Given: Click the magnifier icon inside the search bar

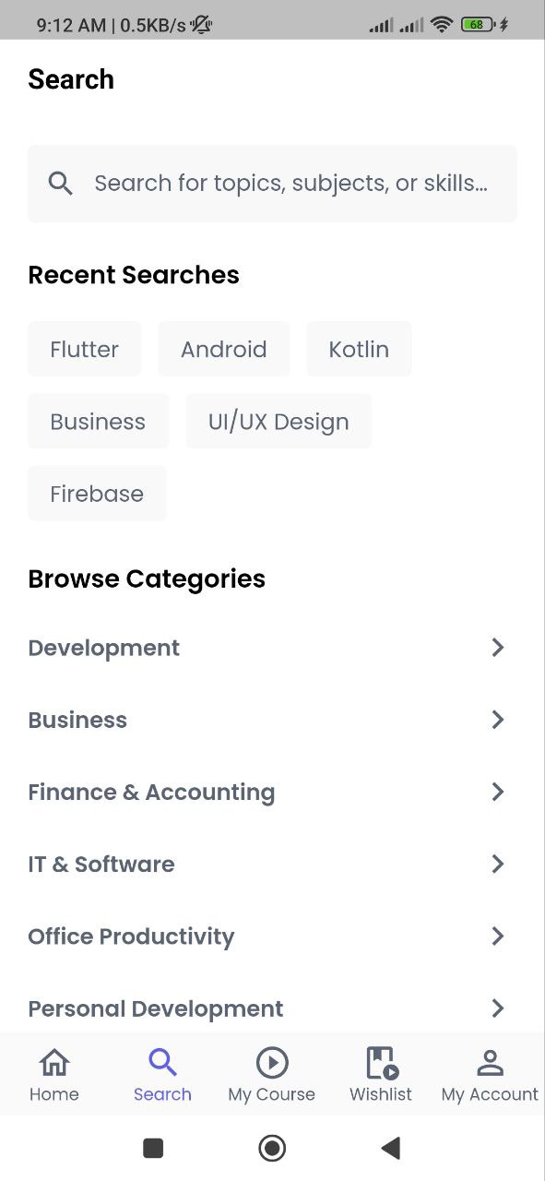Looking at the screenshot, I should point(59,183).
